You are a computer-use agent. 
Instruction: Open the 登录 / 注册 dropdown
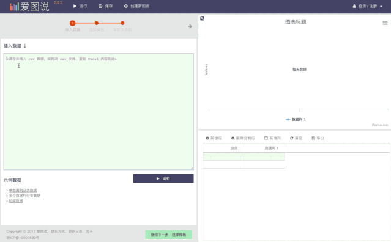367,6
